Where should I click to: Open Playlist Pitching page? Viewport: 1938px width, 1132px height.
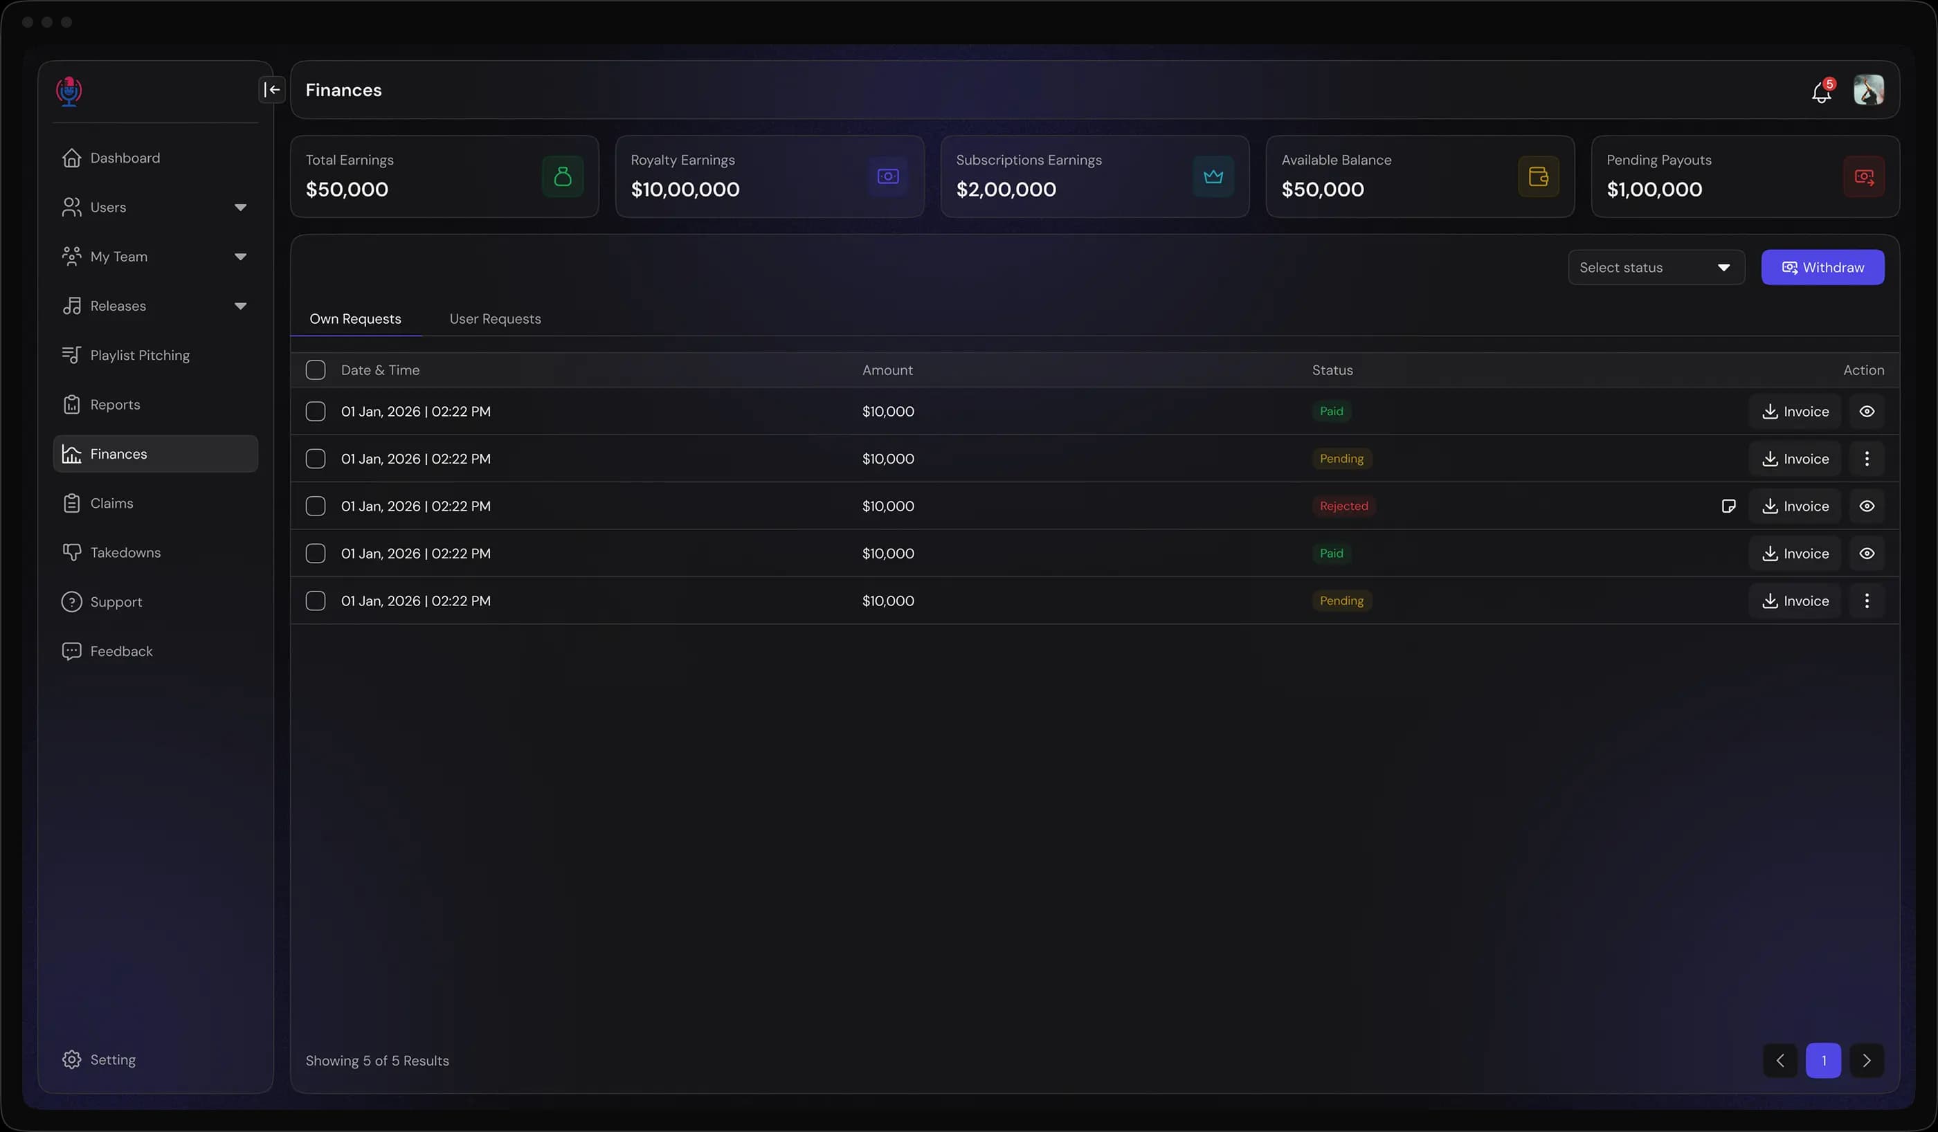coord(155,355)
